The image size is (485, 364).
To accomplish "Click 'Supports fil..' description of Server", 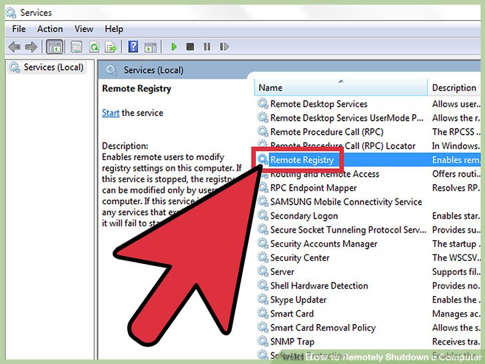I will [456, 272].
